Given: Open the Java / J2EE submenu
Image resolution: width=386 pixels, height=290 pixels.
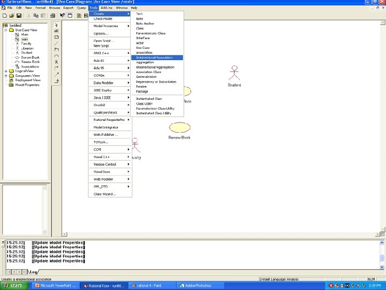Looking at the screenshot, I should (x=110, y=98).
